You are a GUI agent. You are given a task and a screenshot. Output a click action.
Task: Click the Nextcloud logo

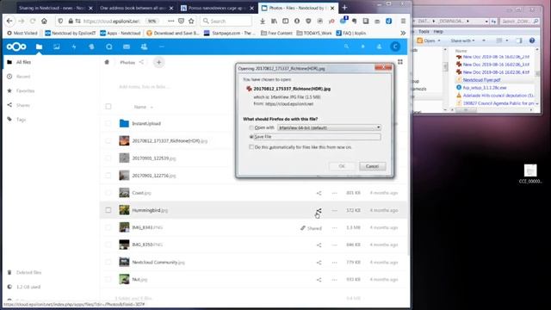16,46
